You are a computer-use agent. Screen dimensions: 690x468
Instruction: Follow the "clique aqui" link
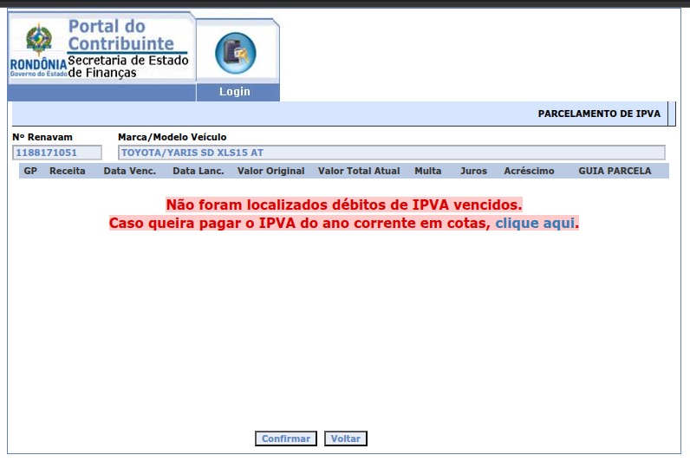pyautogui.click(x=535, y=224)
